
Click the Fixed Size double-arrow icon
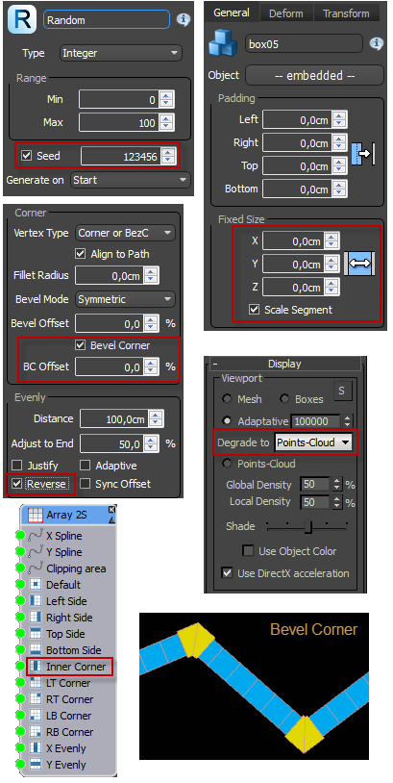[359, 264]
